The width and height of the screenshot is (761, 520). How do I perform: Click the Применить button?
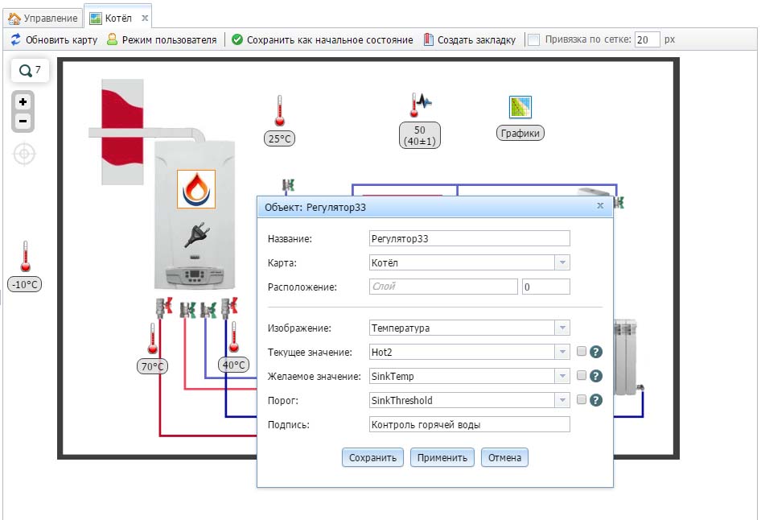(x=442, y=457)
